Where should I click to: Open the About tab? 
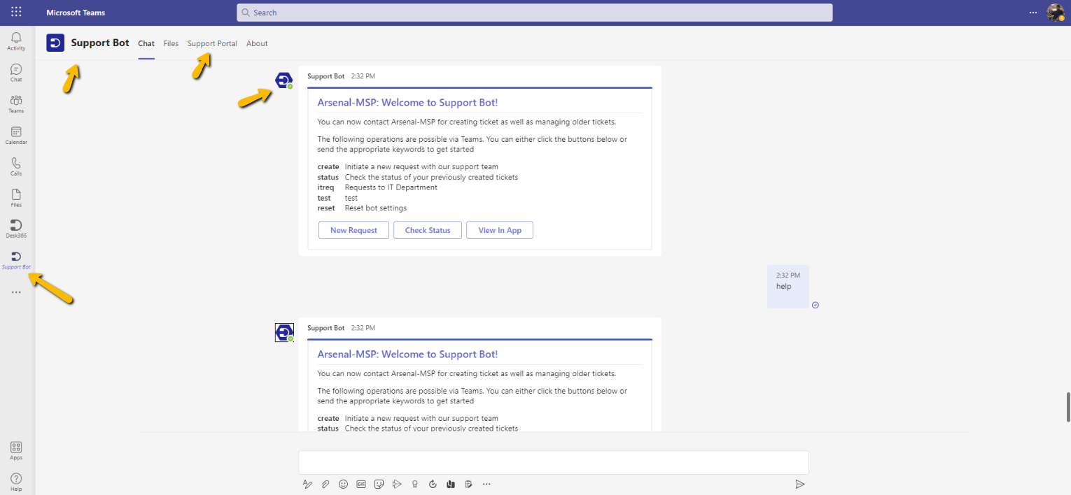[257, 43]
